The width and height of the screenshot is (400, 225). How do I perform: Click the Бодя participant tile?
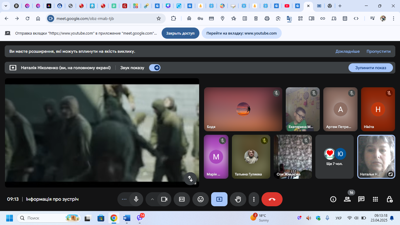(243, 109)
